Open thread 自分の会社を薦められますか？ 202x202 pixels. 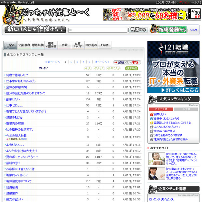(25, 93)
